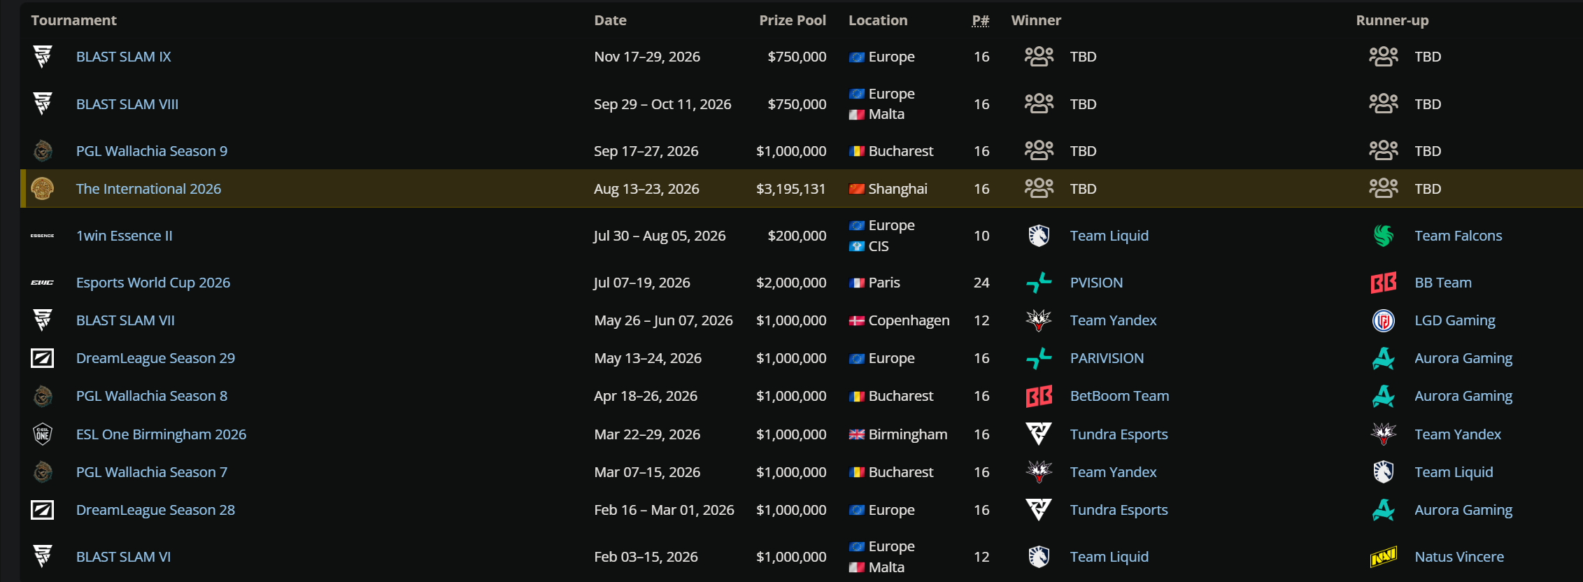Click the DreamLeague Season 29 logo icon
Image resolution: width=1583 pixels, height=582 pixels.
tap(43, 358)
